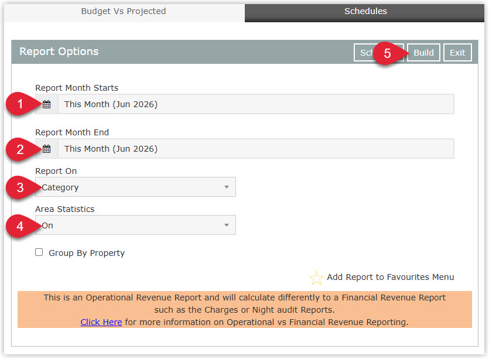Open the Report Month End calendar icon
This screenshot has height=359, width=489.
coord(46,149)
